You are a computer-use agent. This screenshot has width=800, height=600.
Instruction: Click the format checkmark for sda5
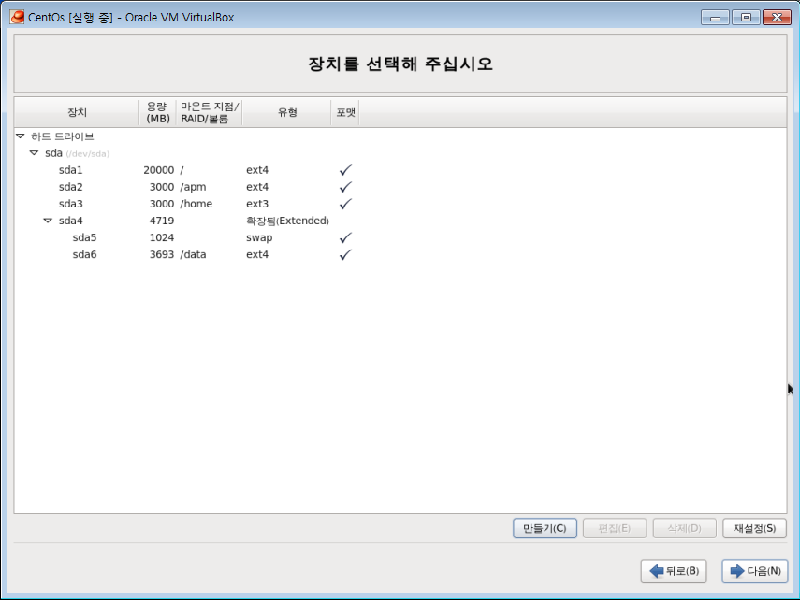point(345,237)
